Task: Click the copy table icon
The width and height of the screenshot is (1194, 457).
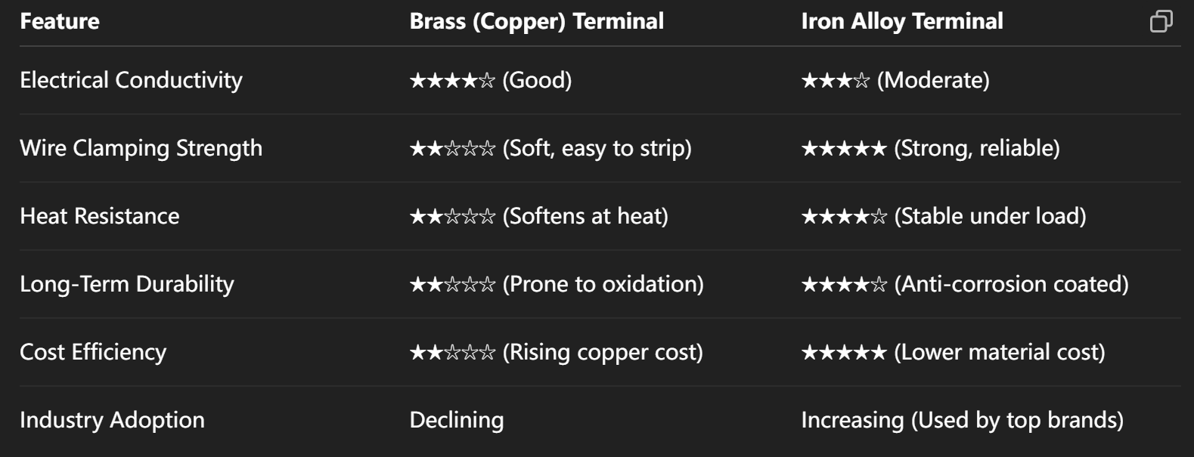Action: 1161,21
